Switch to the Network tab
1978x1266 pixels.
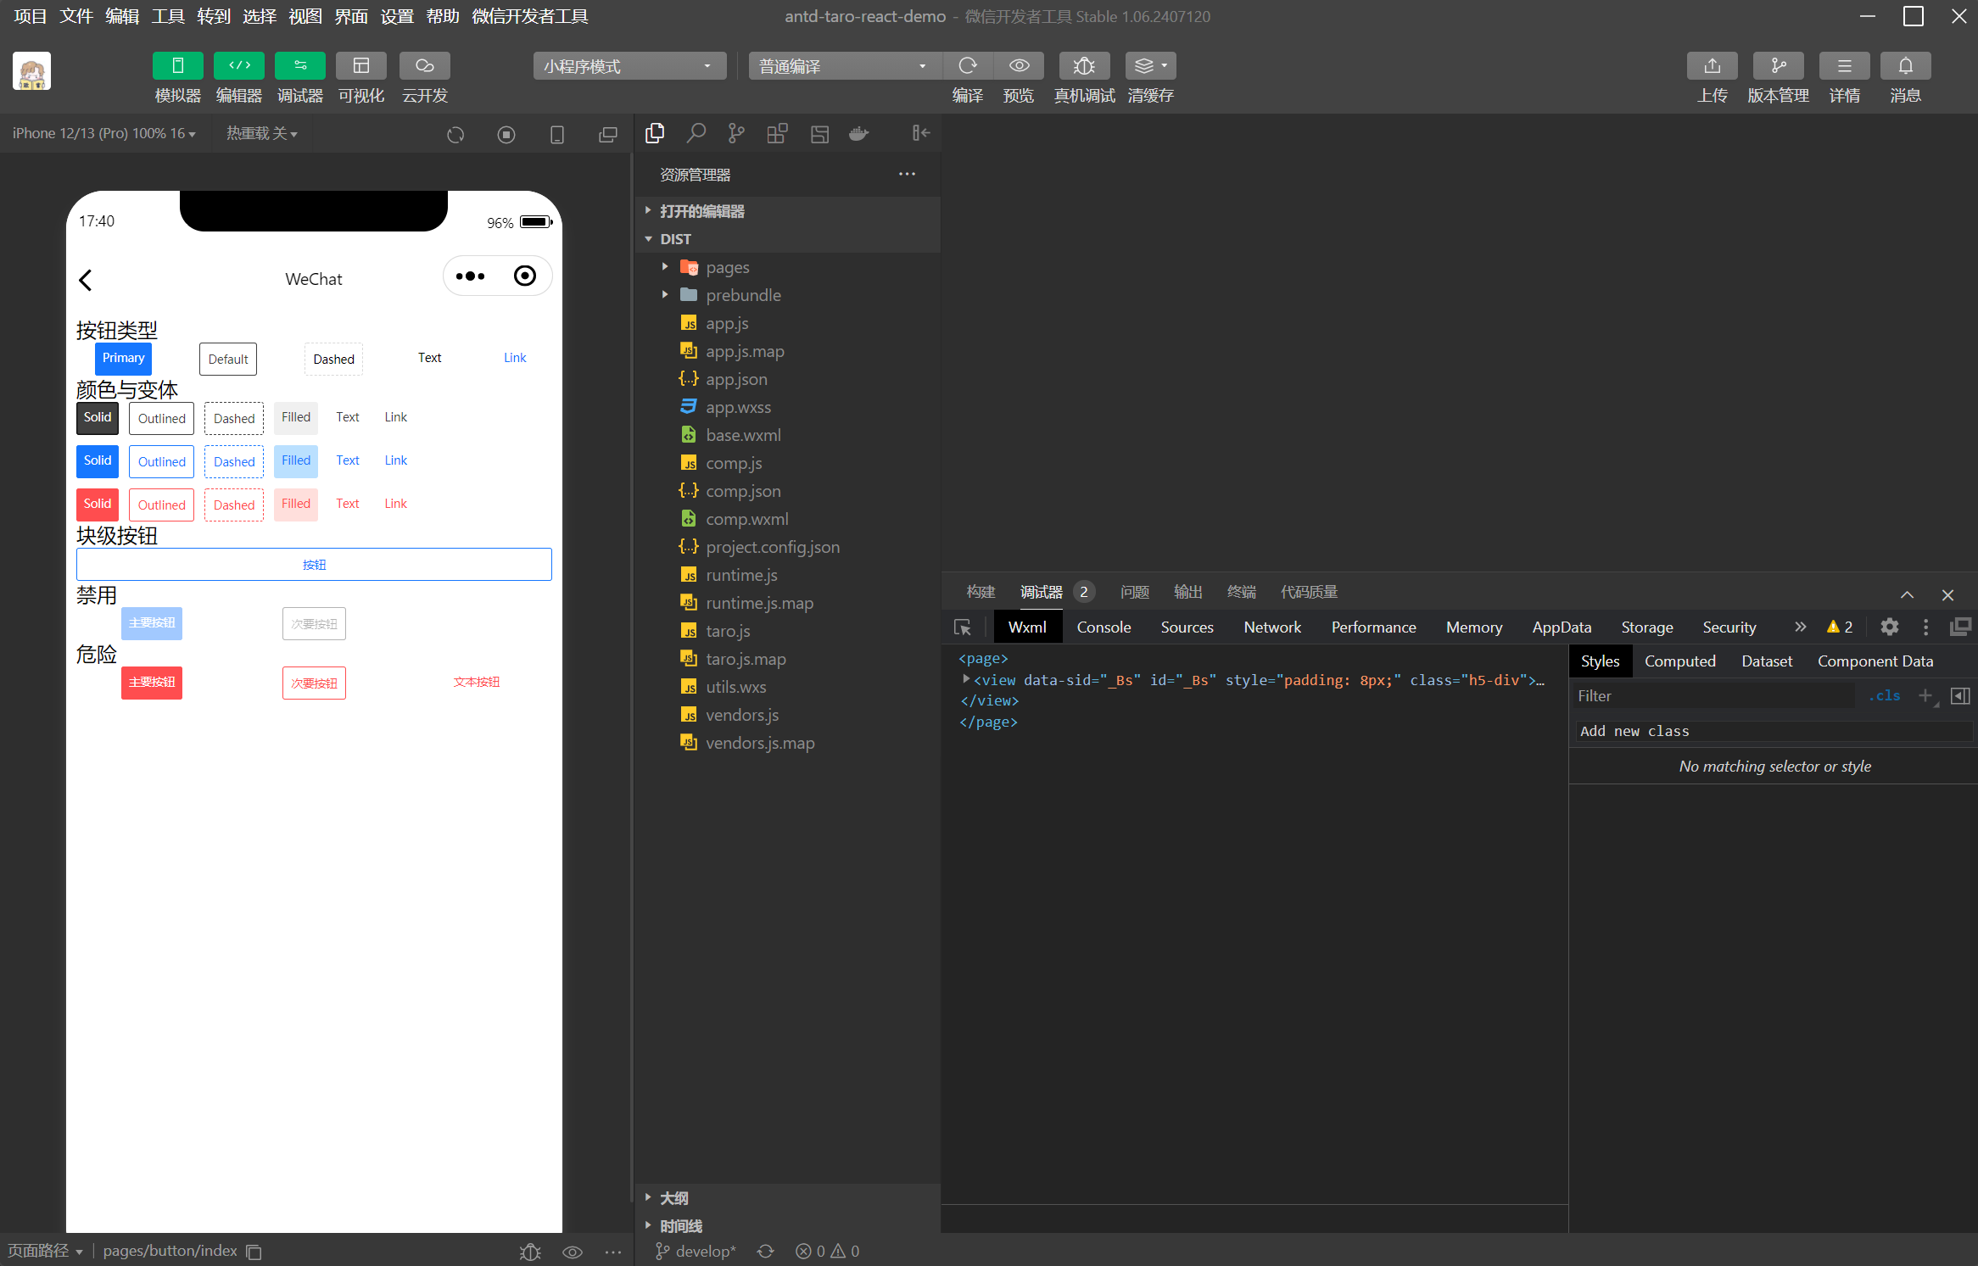tap(1272, 627)
